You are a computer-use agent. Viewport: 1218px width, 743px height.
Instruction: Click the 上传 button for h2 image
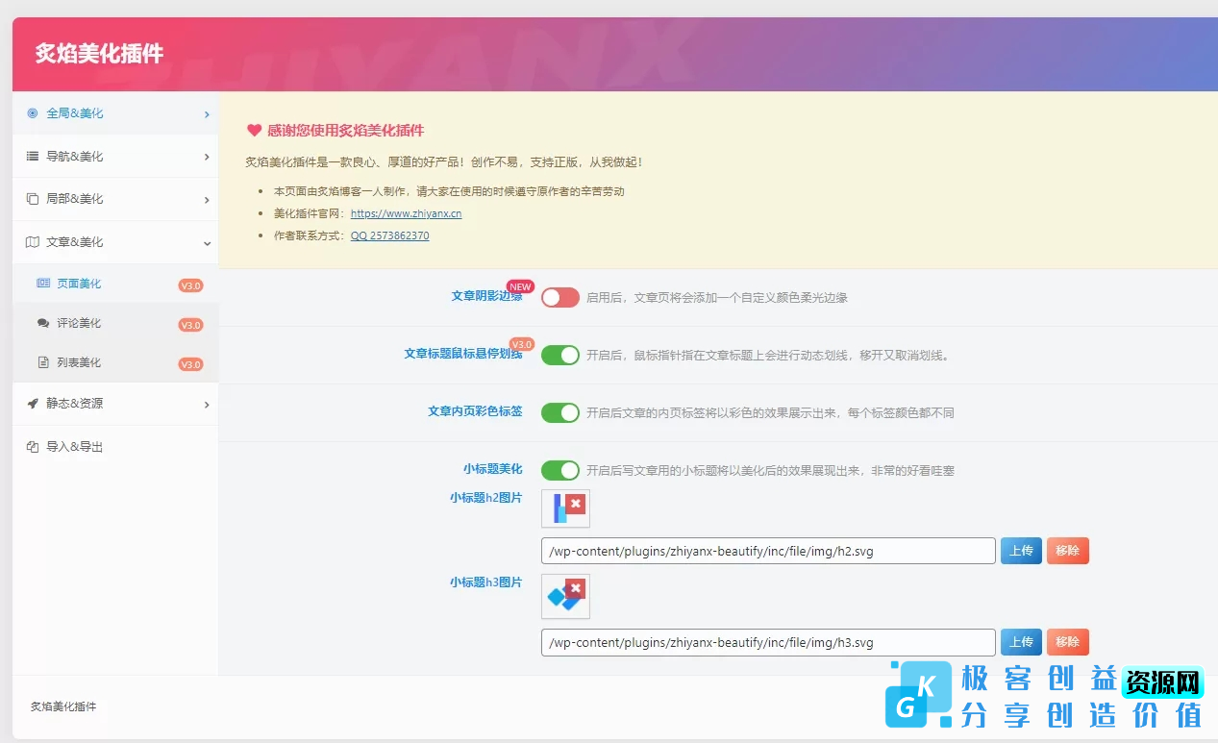(1020, 550)
